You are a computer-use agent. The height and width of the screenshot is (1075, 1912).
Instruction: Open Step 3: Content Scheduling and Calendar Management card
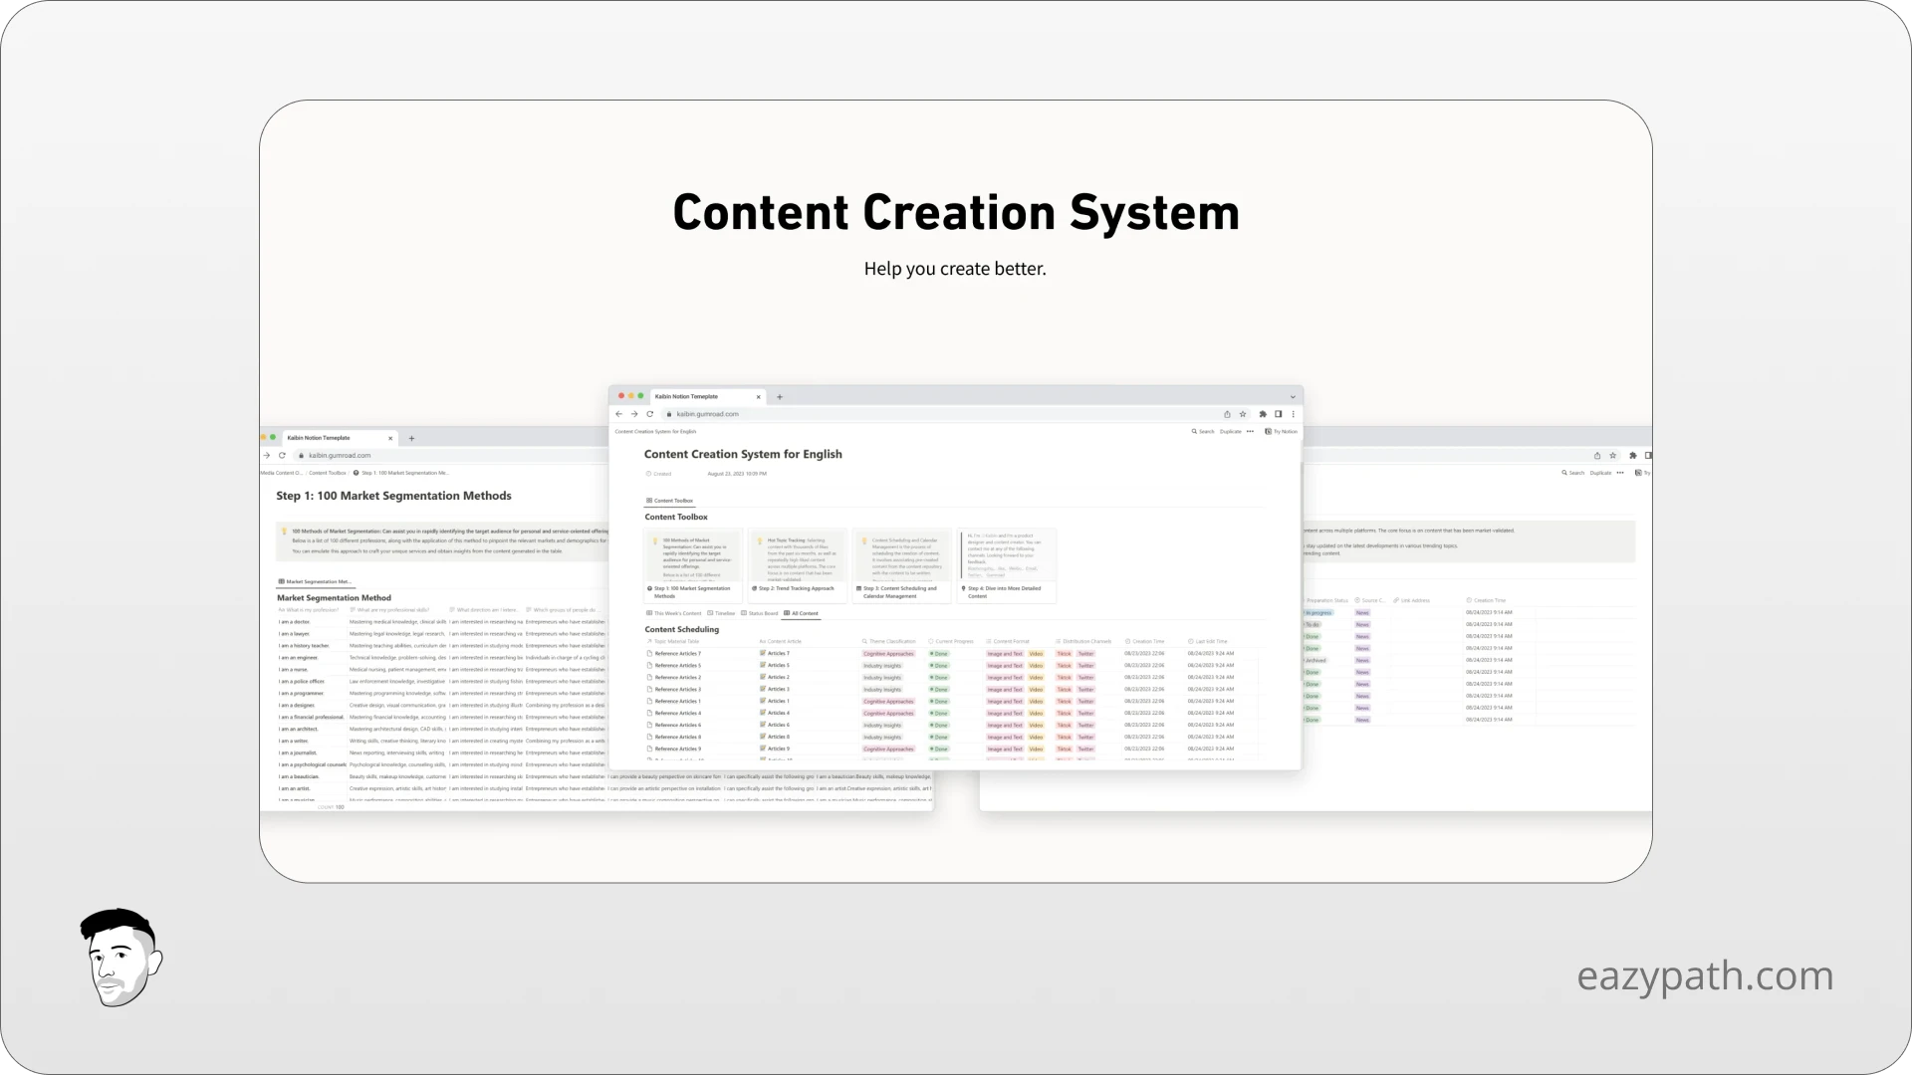(x=902, y=565)
